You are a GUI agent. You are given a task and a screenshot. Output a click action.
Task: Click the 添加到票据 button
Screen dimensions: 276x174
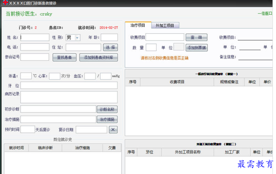pyautogui.click(x=197, y=48)
